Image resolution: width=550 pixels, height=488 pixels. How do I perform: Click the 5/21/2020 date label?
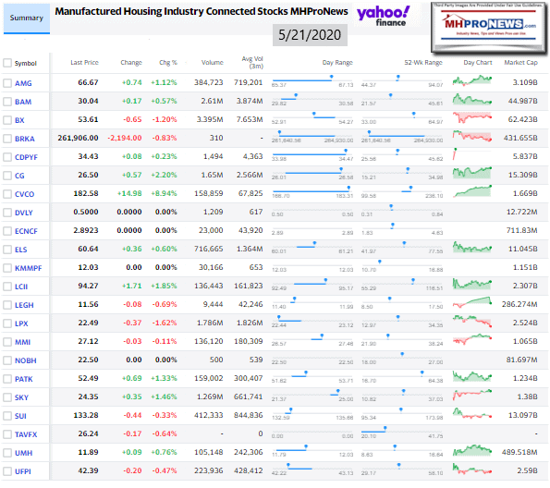point(310,35)
